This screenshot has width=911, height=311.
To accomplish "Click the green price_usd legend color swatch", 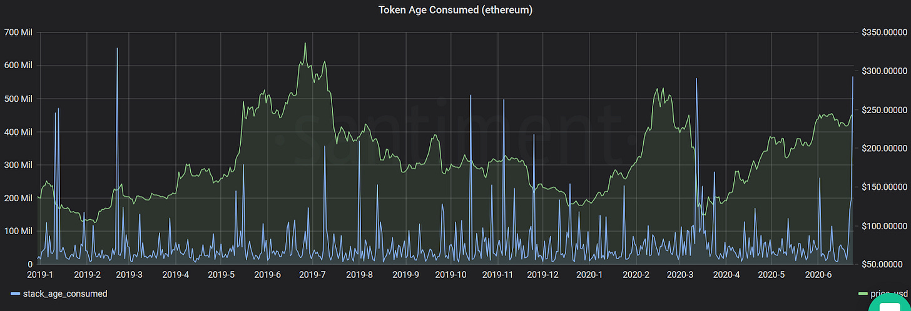I will [x=864, y=294].
